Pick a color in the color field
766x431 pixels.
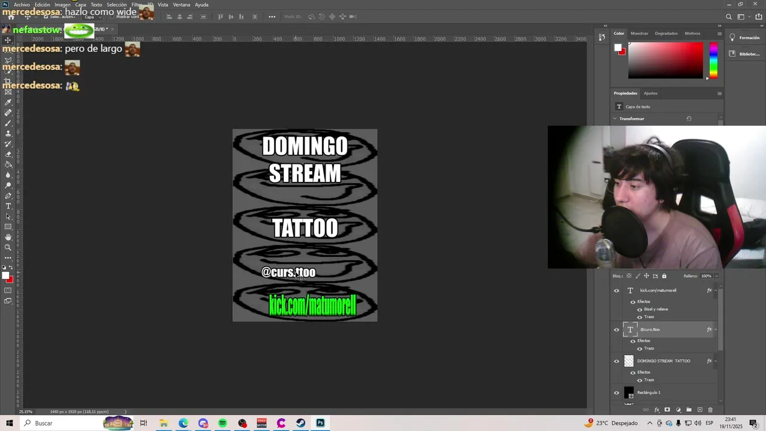(x=665, y=60)
